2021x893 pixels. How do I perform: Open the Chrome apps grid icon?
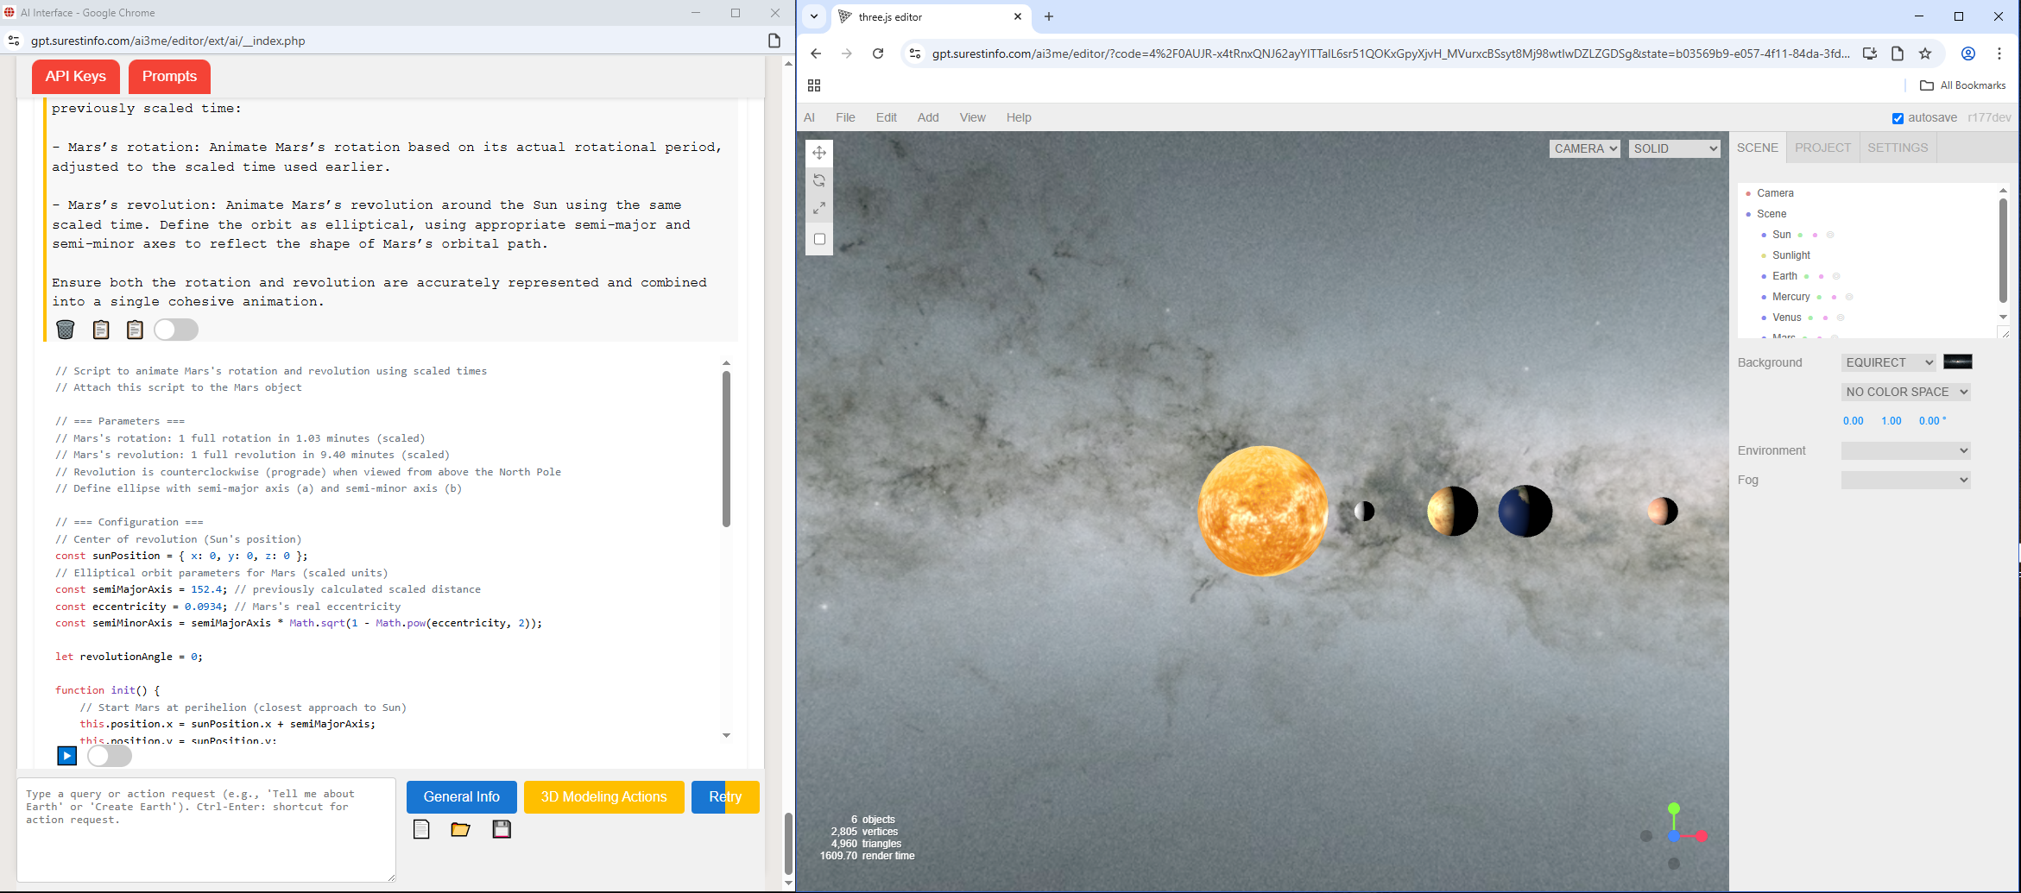814,85
